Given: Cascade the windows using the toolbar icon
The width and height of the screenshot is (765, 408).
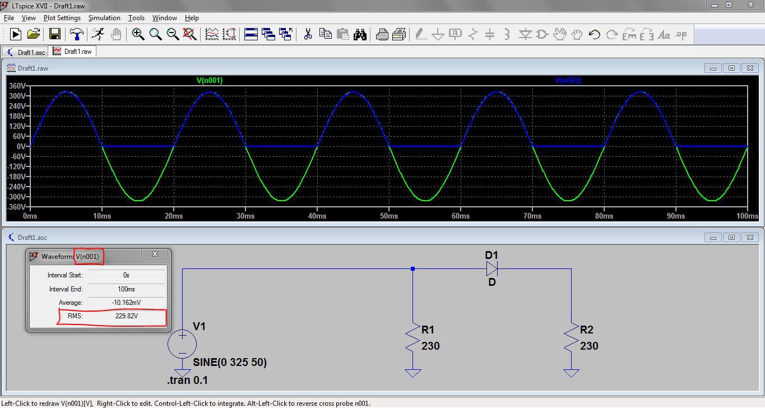Looking at the screenshot, I should (x=268, y=35).
